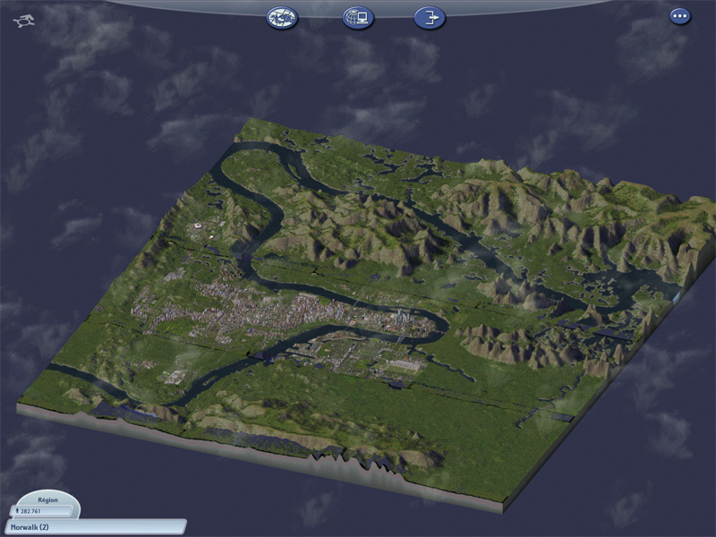Open the three-dots options button
Image resolution: width=716 pixels, height=537 pixels.
pyautogui.click(x=680, y=16)
